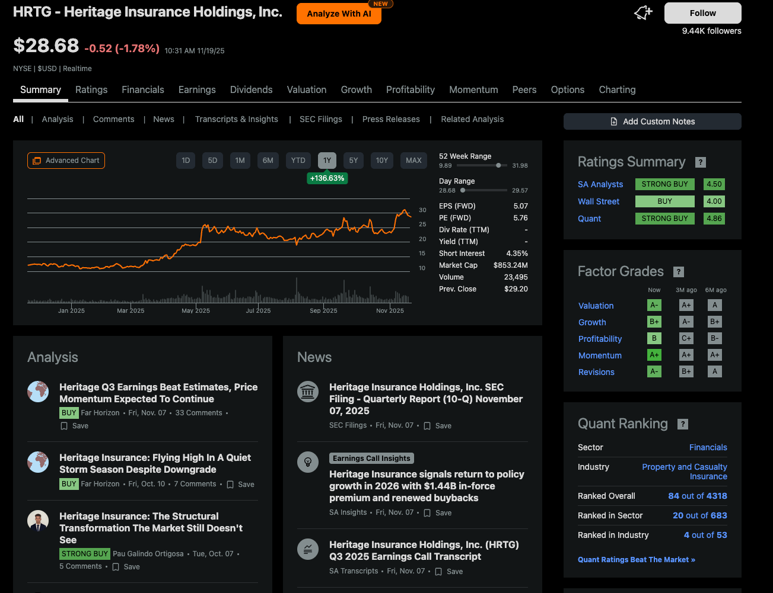
Task: Click the Earnings Call Insights lightbulb icon
Action: click(x=308, y=462)
